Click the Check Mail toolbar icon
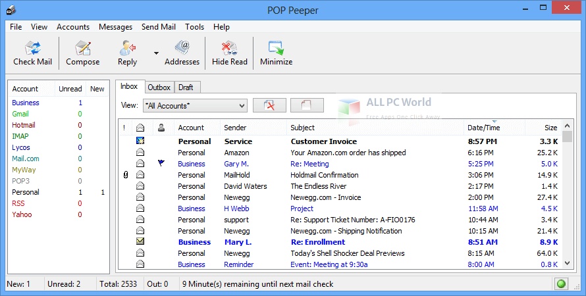 point(32,48)
